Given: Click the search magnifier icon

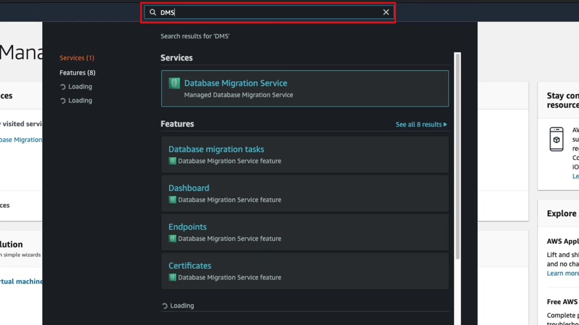Looking at the screenshot, I should click(152, 13).
